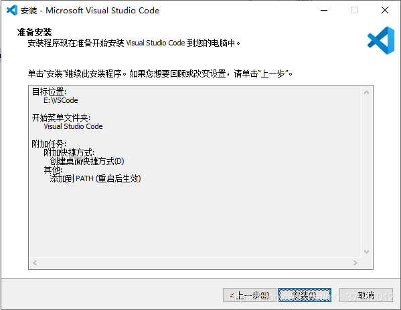This screenshot has width=401, height=310.
Task: Click the E:\VSCode target location text
Action: pyautogui.click(x=61, y=100)
